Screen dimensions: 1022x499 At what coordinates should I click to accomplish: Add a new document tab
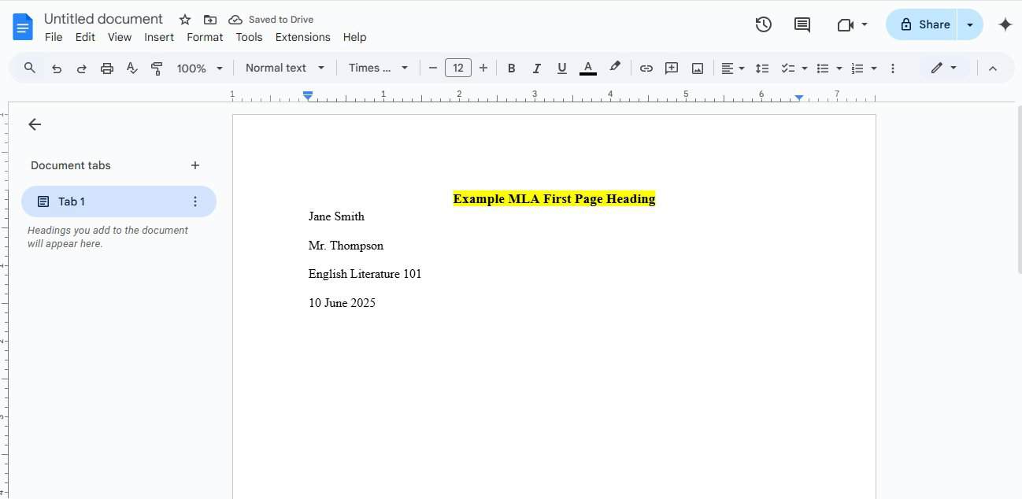(194, 165)
